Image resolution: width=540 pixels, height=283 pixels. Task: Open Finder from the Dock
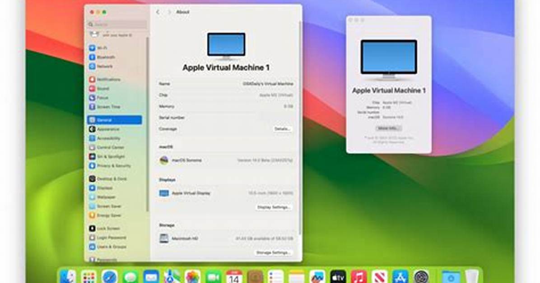tap(68, 277)
